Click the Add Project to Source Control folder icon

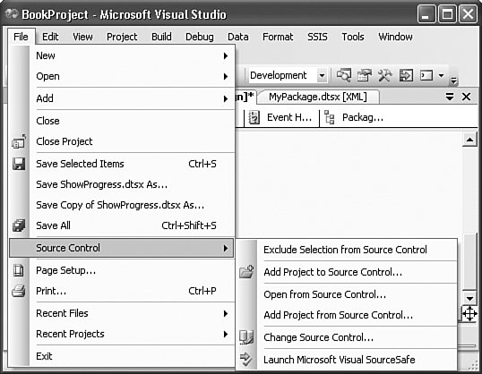(246, 272)
